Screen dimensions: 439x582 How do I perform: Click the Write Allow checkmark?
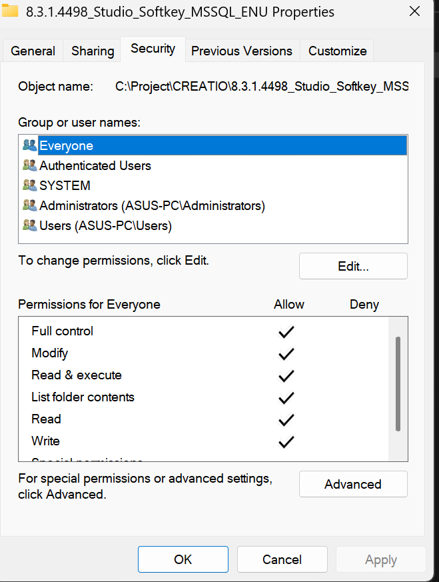(286, 441)
